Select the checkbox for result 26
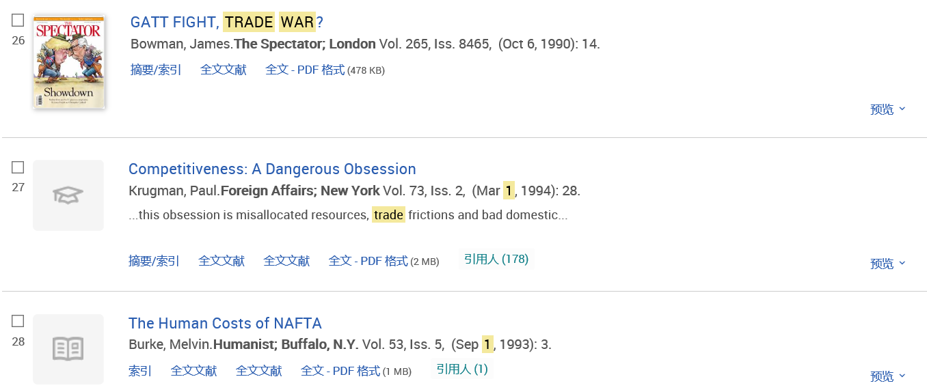927x392 pixels. click(x=18, y=20)
